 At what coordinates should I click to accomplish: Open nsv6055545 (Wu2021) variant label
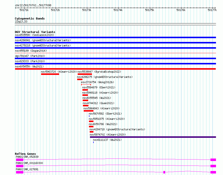coord(97,98)
